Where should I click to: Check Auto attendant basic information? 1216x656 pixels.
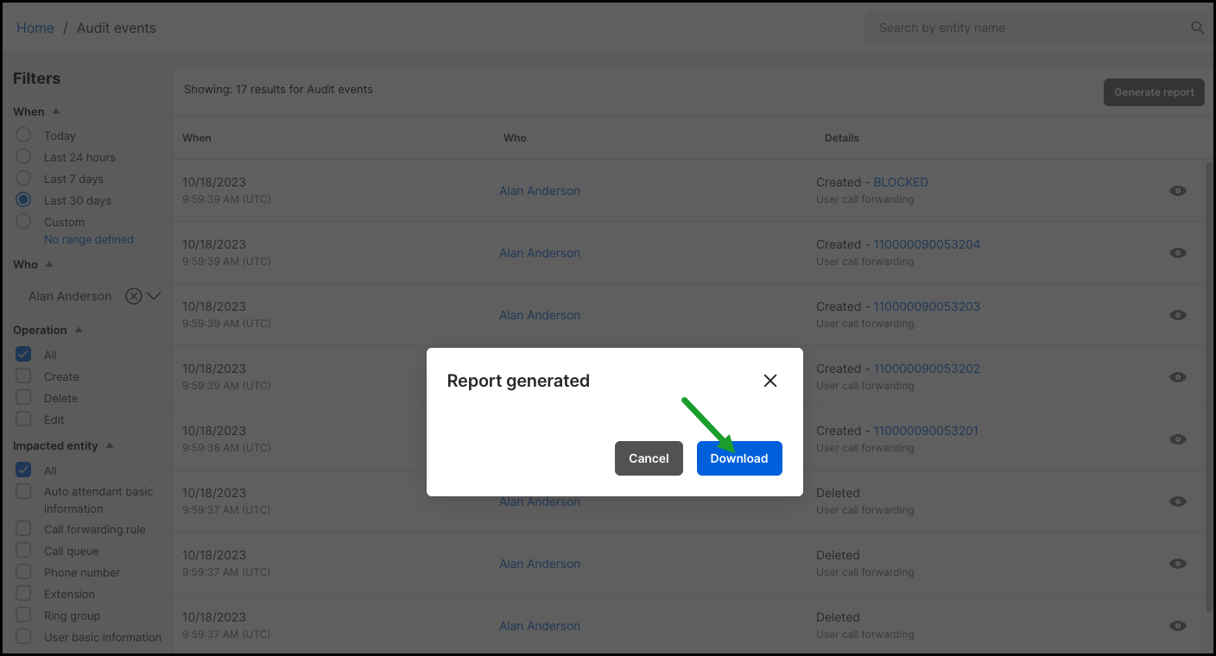23,491
